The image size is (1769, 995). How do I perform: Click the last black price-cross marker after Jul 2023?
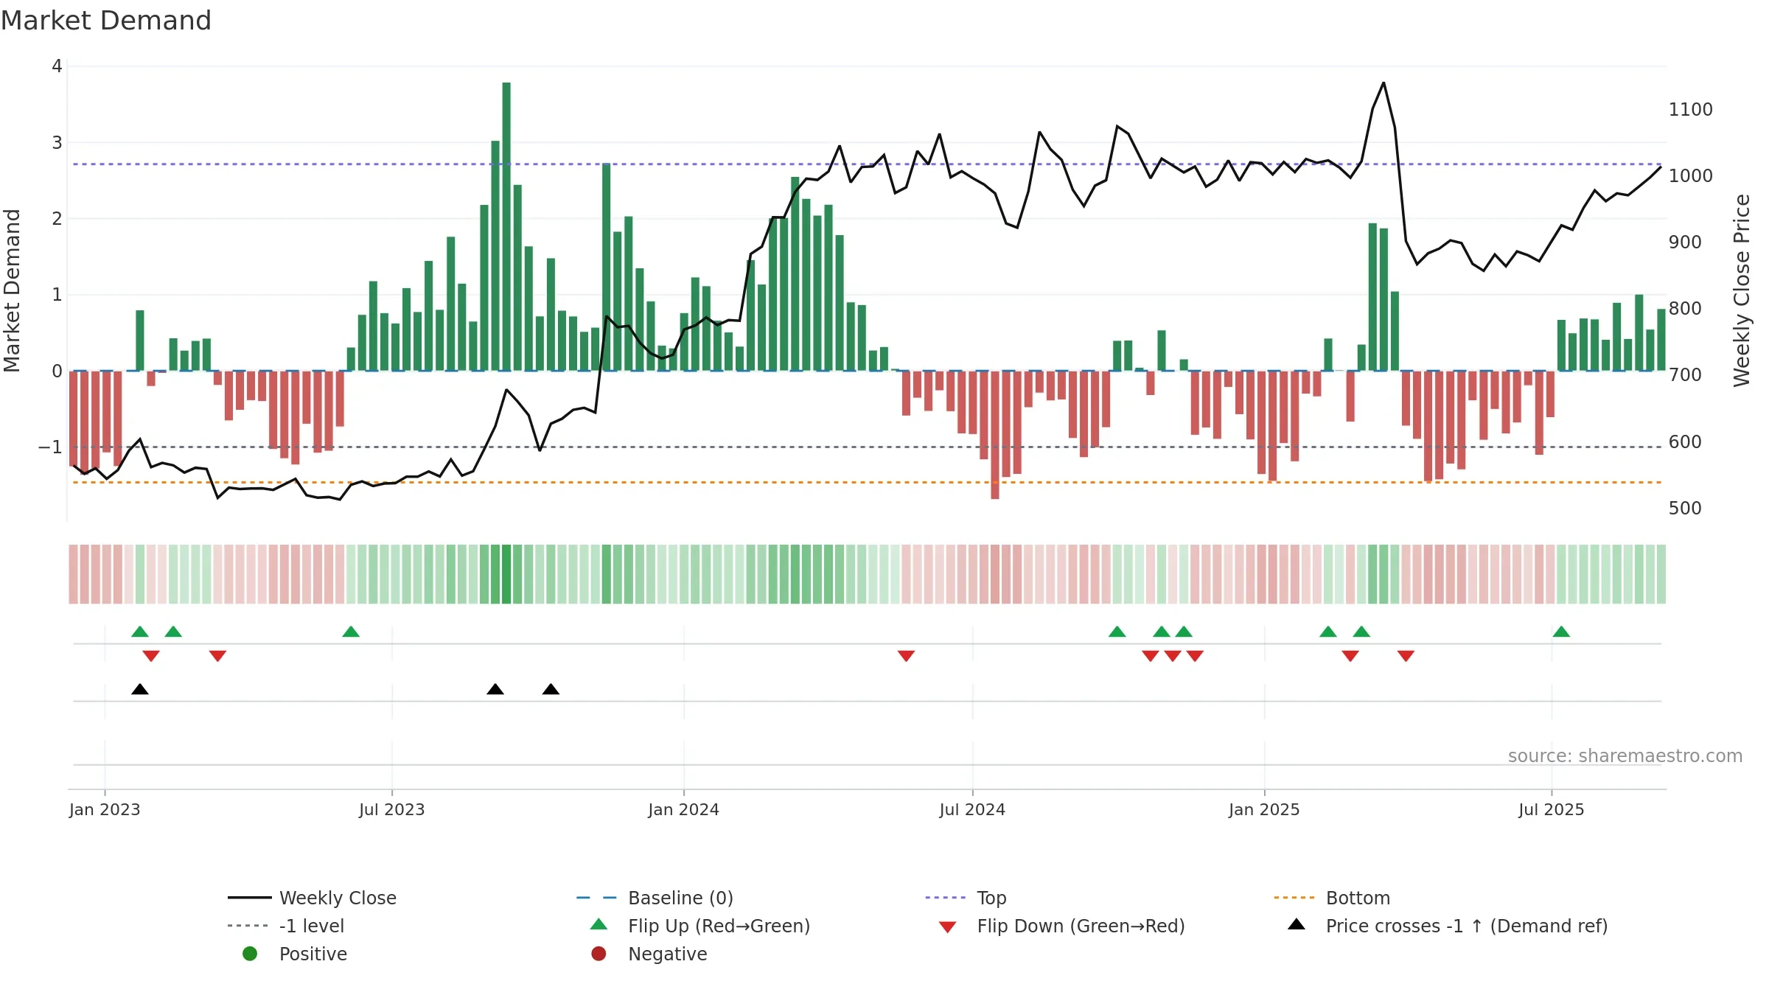(x=551, y=689)
